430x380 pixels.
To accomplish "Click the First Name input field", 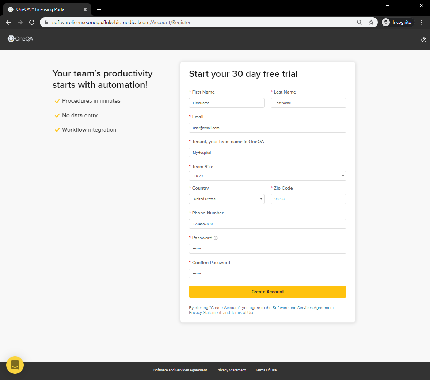I will tap(227, 103).
